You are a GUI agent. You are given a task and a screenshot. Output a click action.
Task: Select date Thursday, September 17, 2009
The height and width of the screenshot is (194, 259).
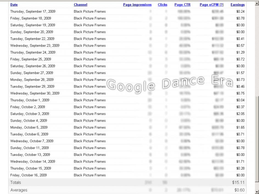click(33, 11)
